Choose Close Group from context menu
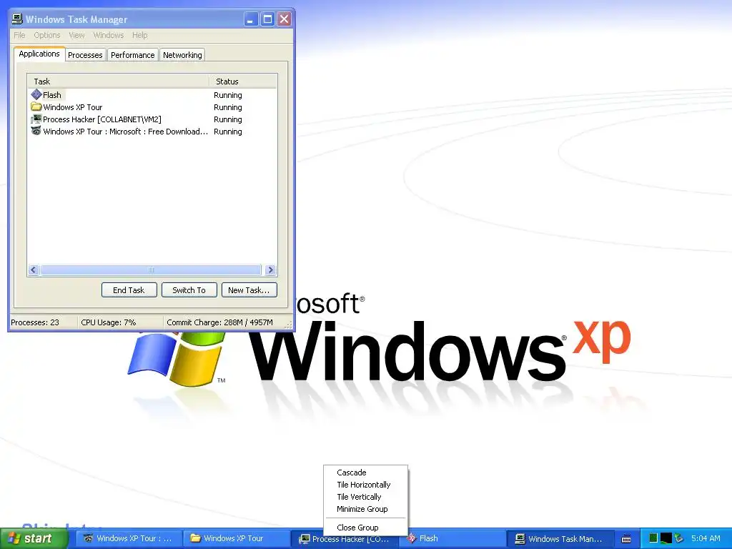 click(x=365, y=528)
